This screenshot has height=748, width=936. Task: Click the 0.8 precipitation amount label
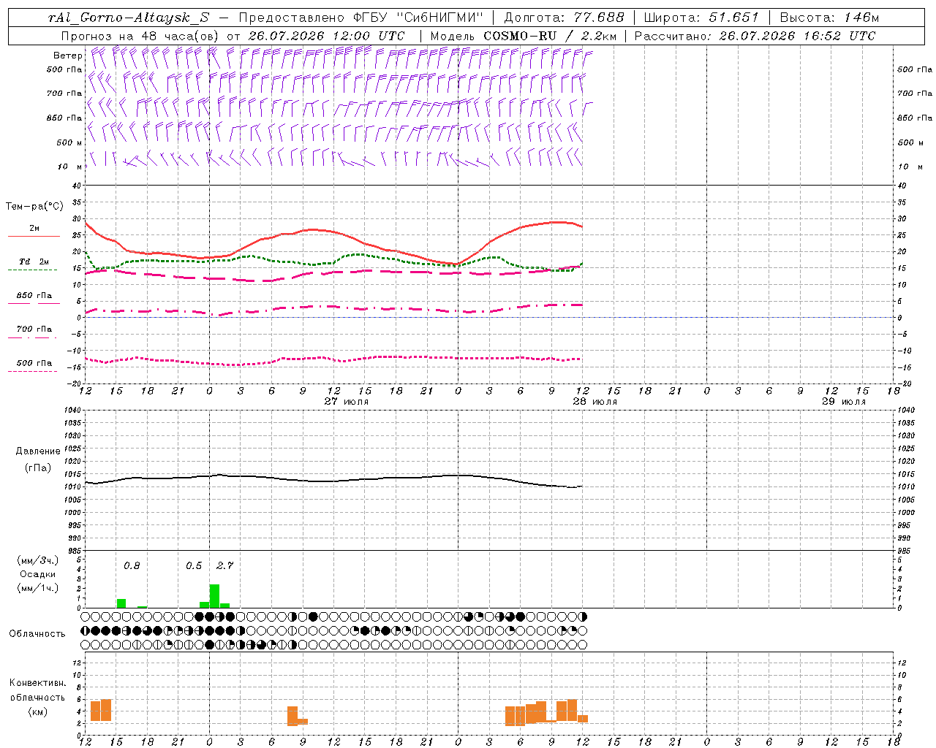[x=132, y=565]
